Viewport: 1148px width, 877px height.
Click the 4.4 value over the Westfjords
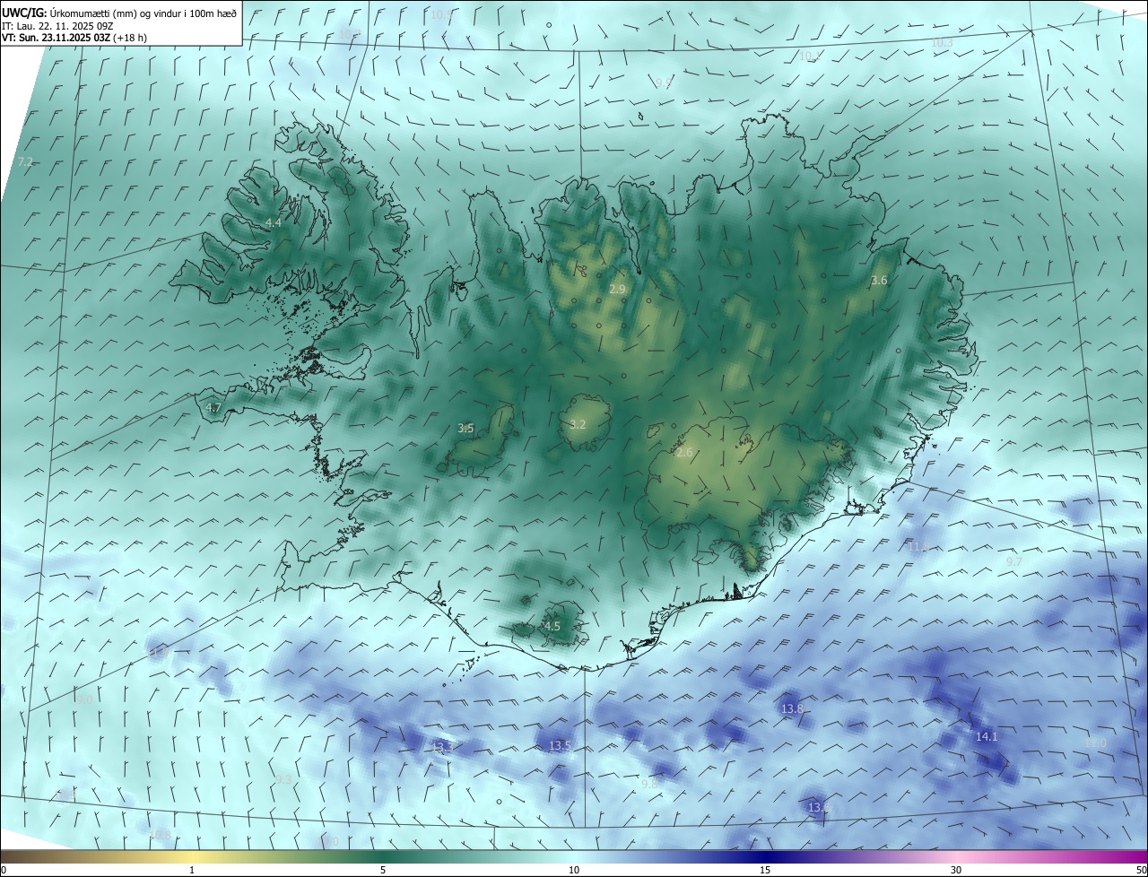point(274,222)
